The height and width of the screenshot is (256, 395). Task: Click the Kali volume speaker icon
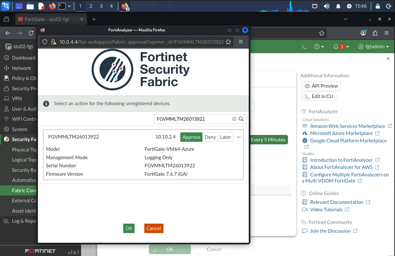pos(327,6)
